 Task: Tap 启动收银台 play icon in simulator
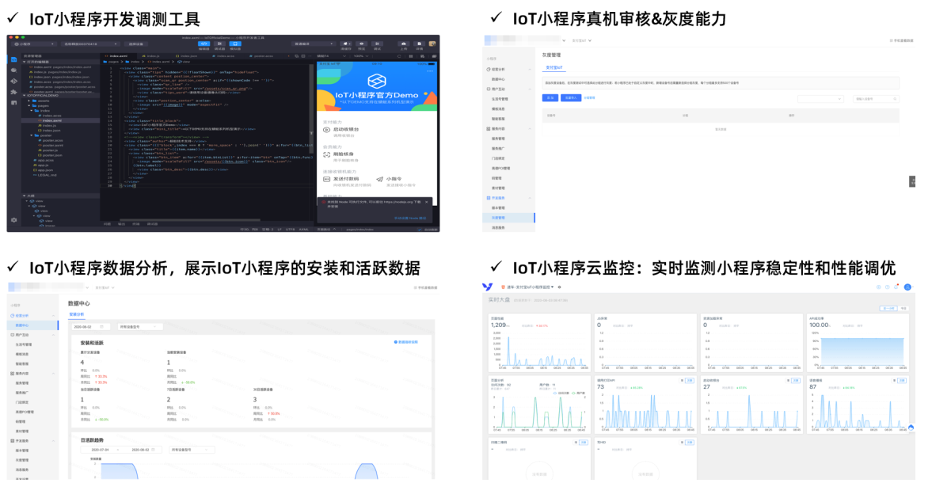pos(326,130)
